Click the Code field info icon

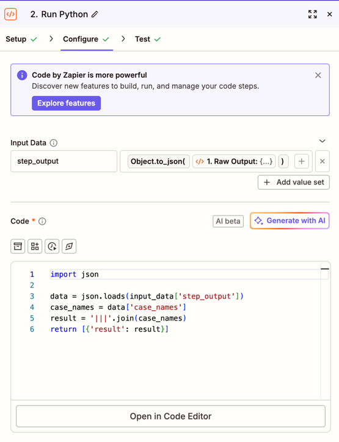click(x=42, y=221)
